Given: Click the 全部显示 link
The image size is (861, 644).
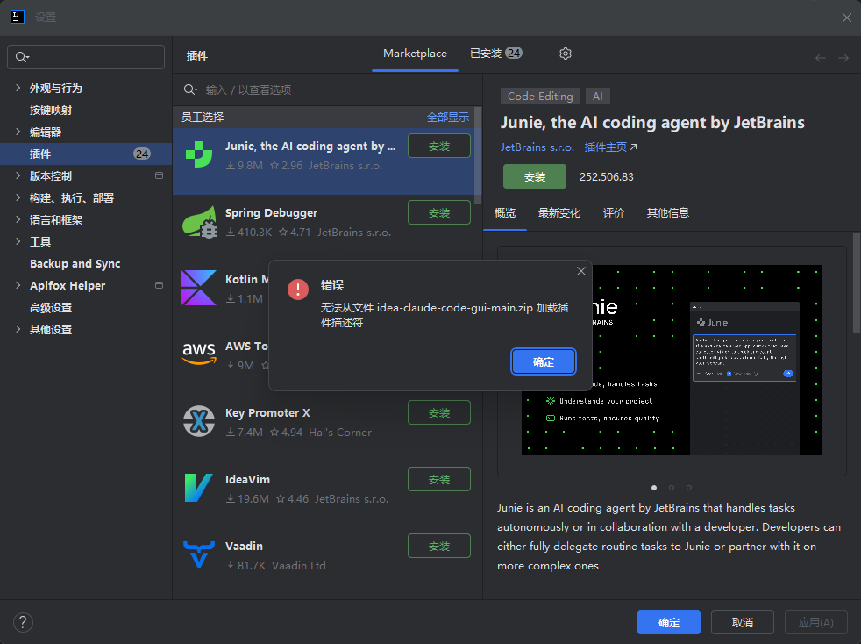Looking at the screenshot, I should pos(447,117).
